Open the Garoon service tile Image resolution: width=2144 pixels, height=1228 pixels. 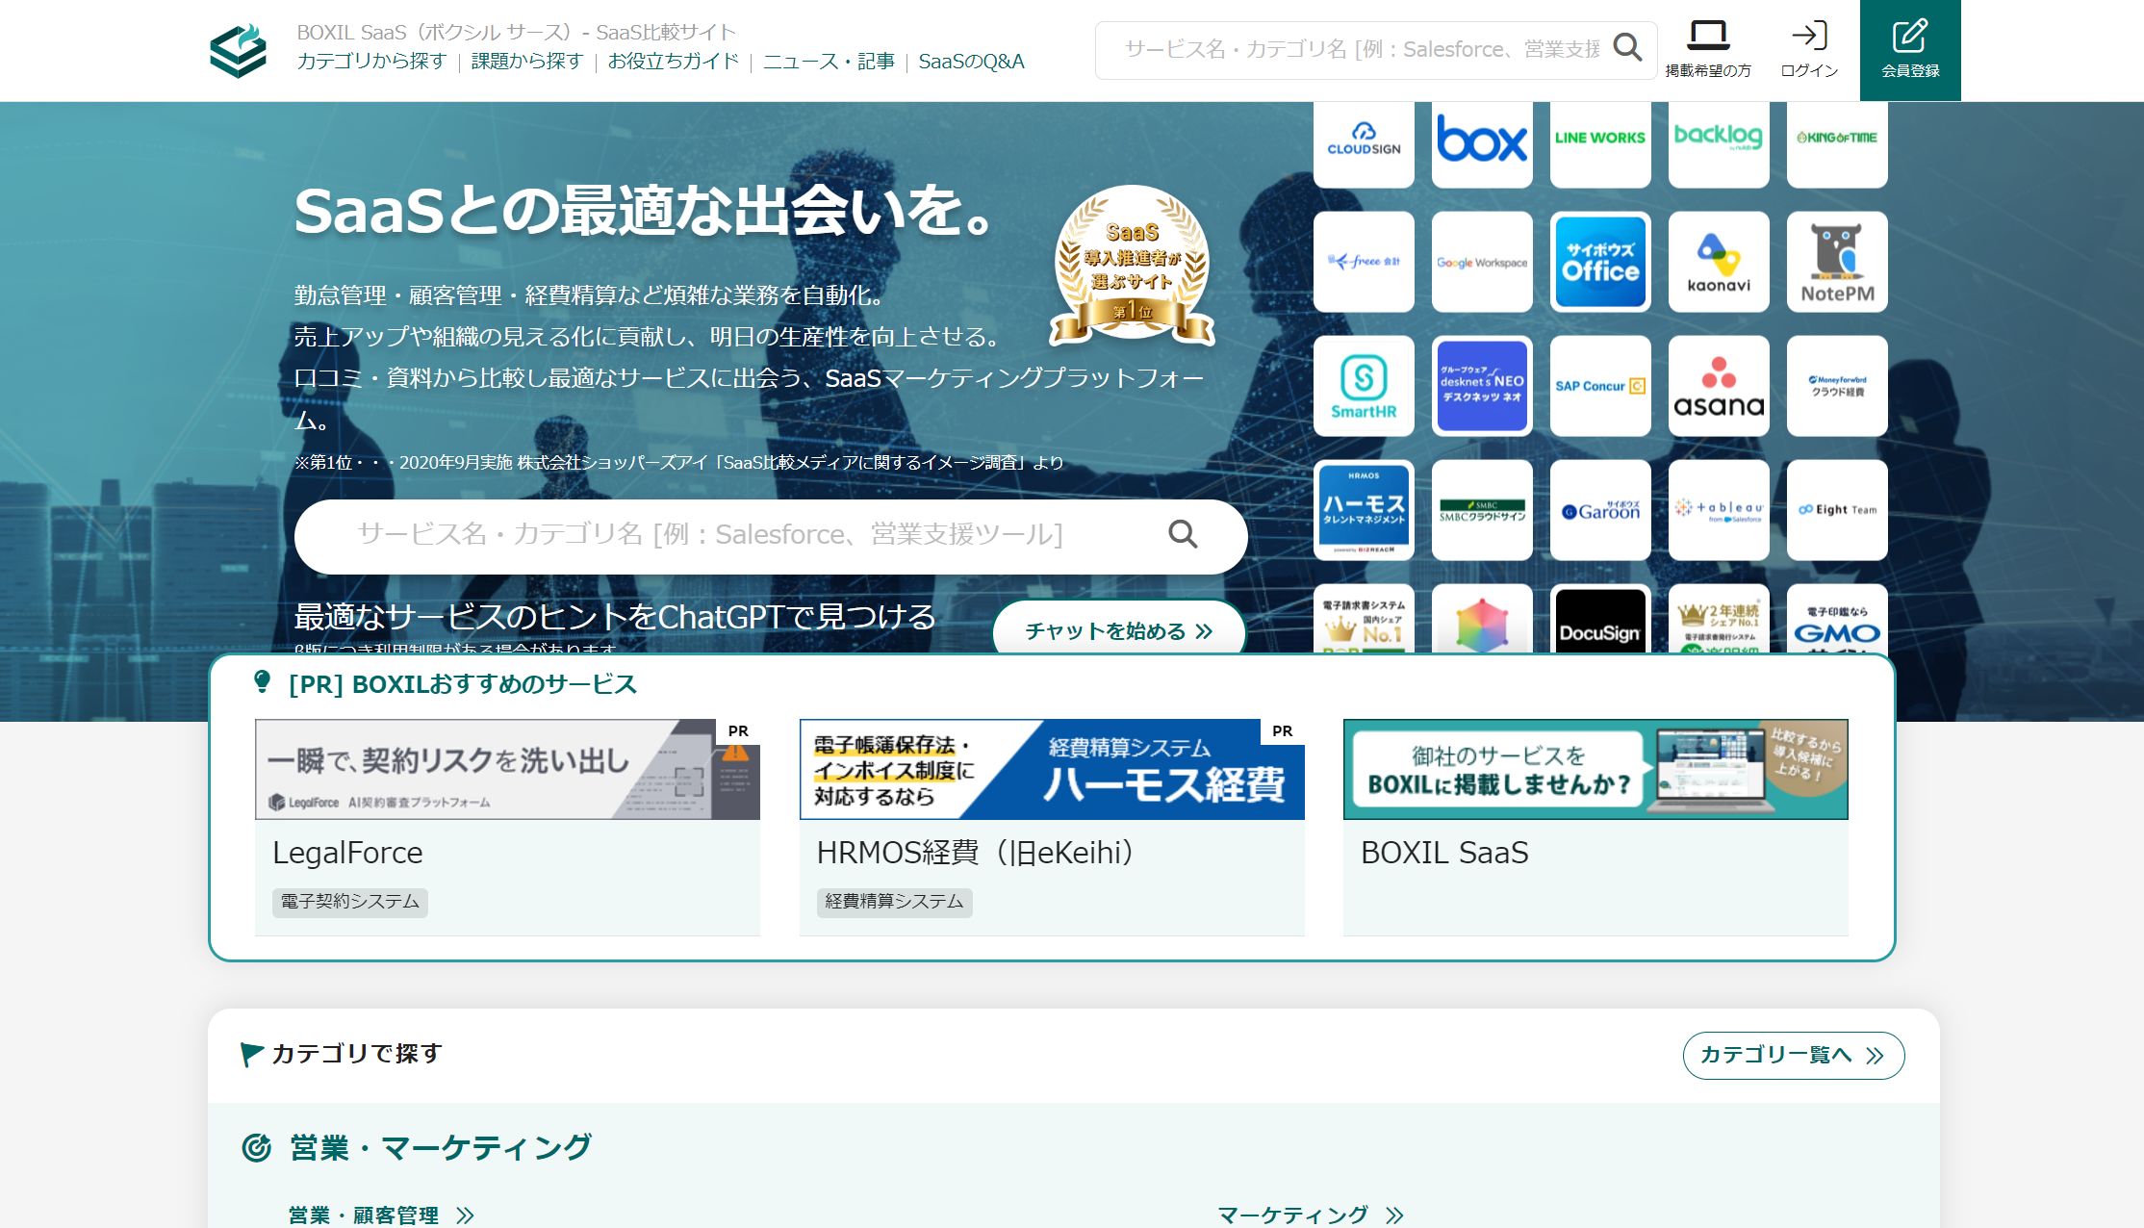pos(1600,510)
